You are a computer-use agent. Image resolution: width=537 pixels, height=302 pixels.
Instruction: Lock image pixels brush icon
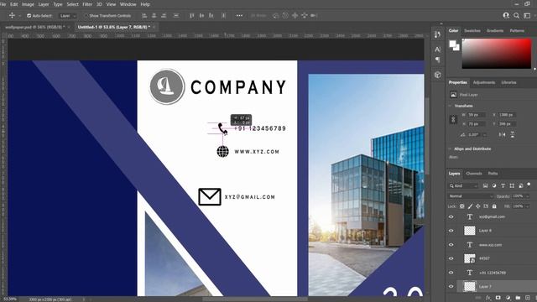[x=470, y=206]
